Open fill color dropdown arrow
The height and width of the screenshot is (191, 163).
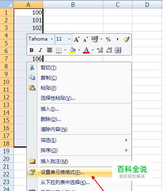[x=79, y=50]
